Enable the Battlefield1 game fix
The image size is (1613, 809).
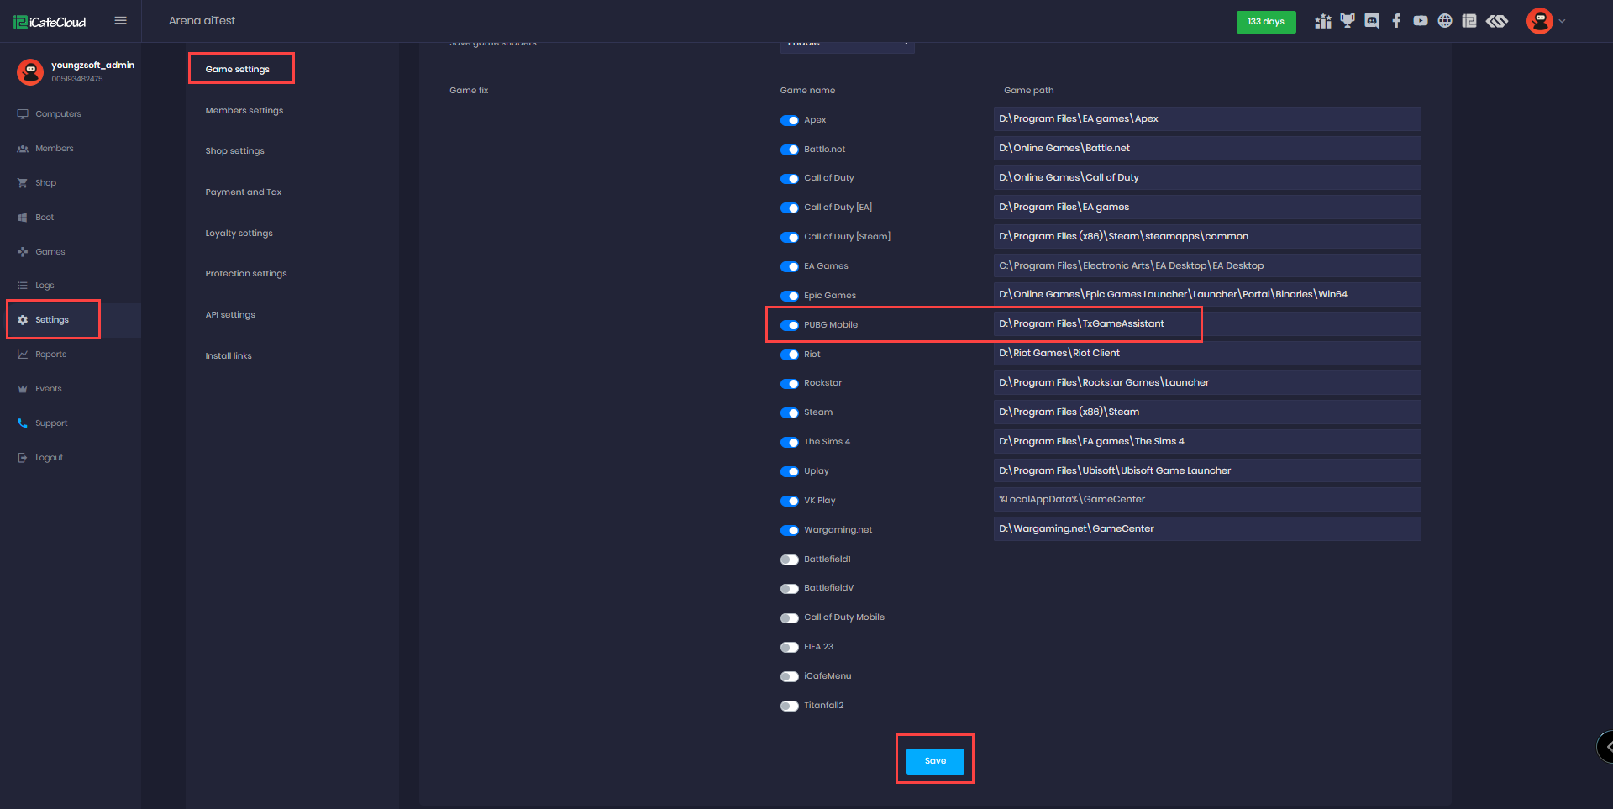coord(790,559)
